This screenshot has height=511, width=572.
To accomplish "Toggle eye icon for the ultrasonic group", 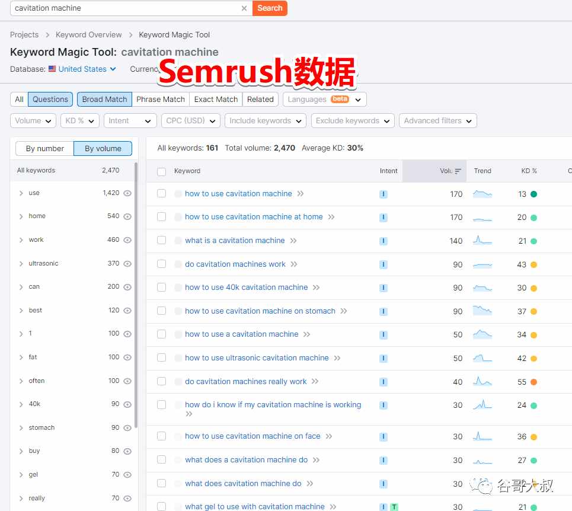I will (x=127, y=263).
